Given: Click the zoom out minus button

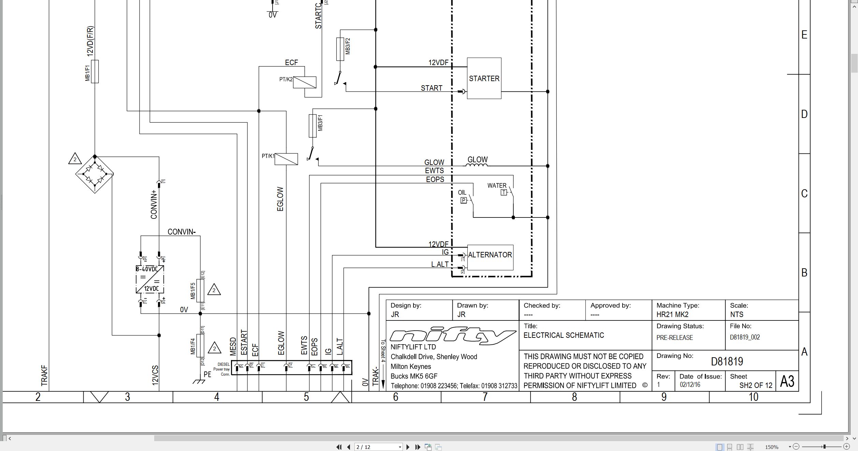Looking at the screenshot, I should 796,447.
